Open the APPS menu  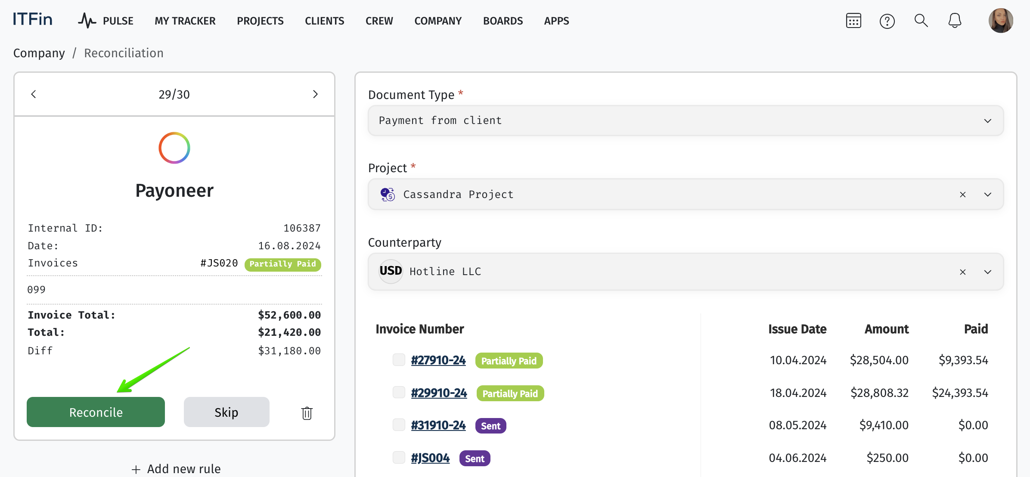point(556,21)
